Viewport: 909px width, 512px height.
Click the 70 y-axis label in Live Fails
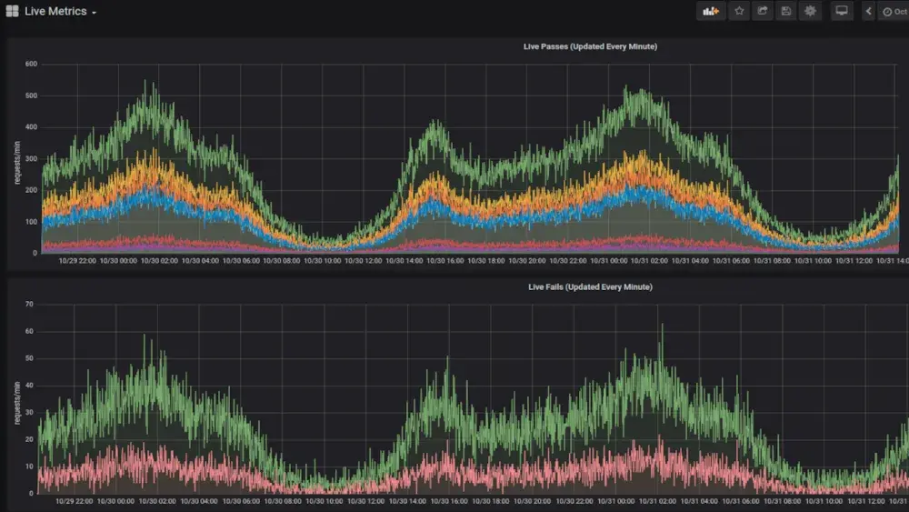tap(30, 304)
